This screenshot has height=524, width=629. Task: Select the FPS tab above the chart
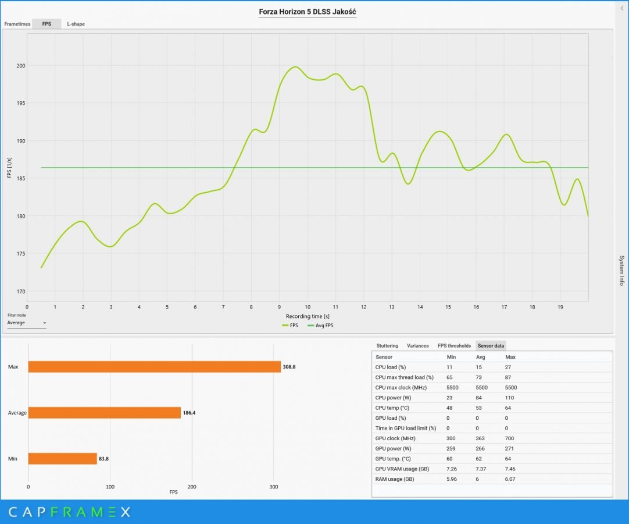47,24
